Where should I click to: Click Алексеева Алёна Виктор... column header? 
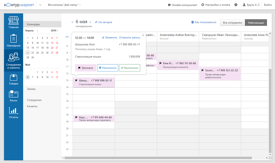pyautogui.click(x=178, y=37)
